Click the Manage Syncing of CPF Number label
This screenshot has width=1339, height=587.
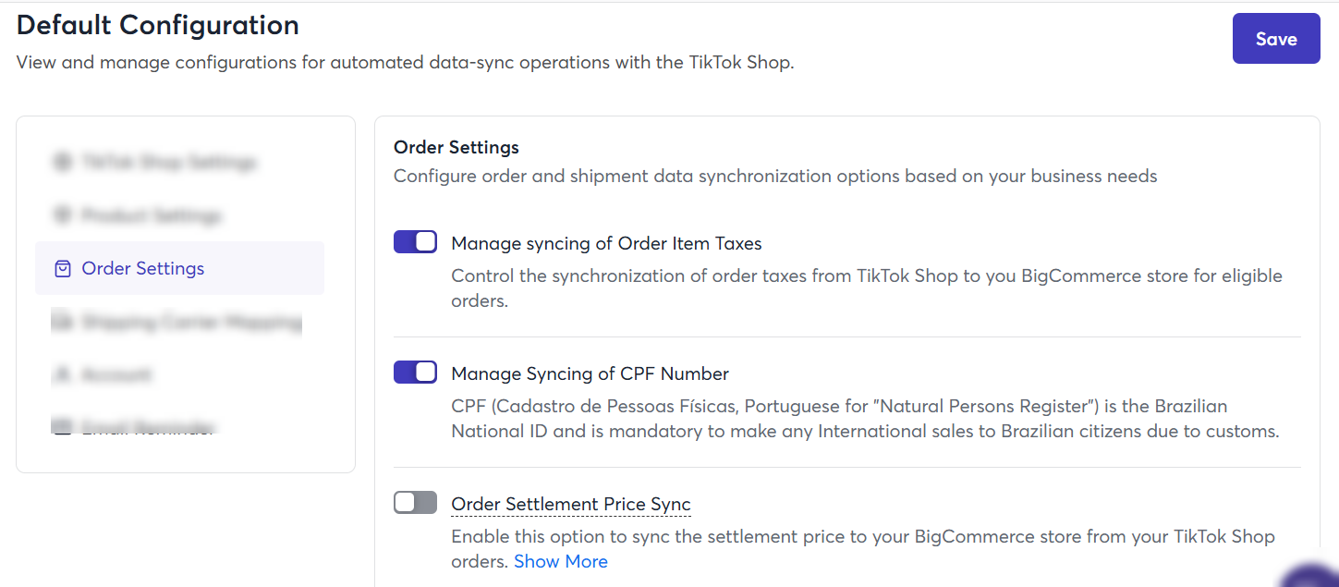[590, 374]
